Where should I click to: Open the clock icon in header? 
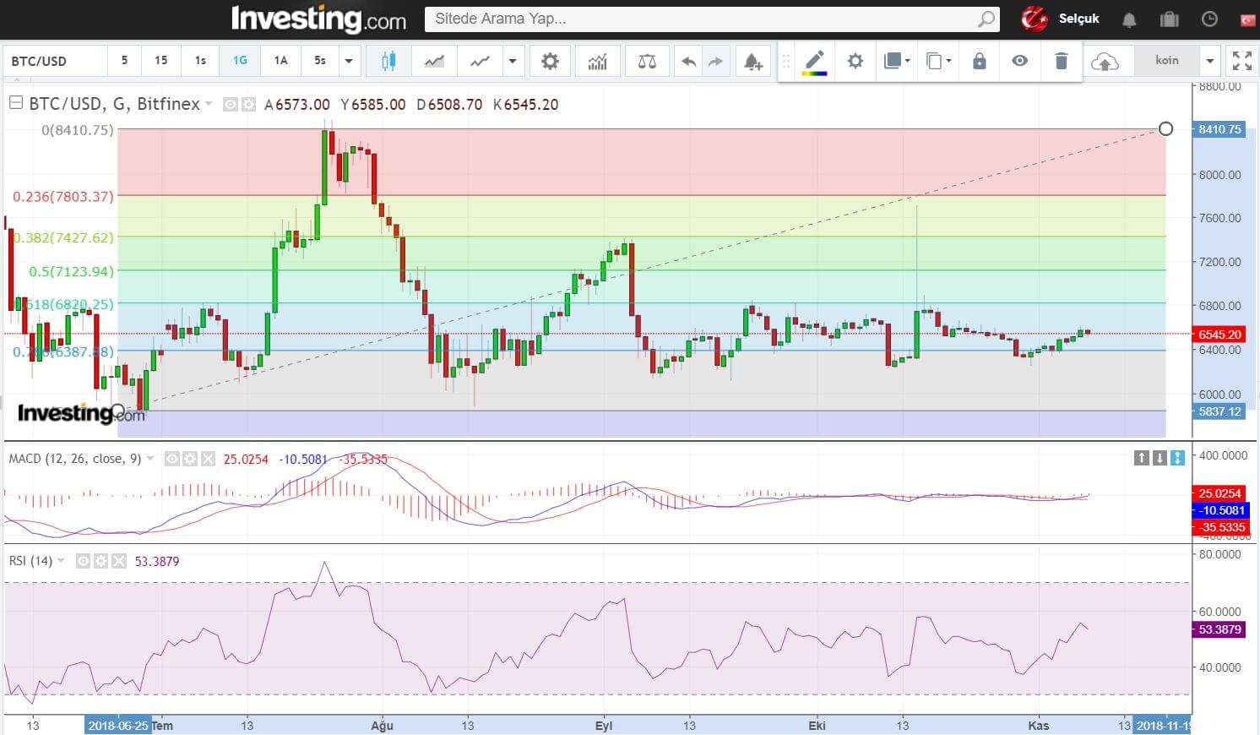1209,19
